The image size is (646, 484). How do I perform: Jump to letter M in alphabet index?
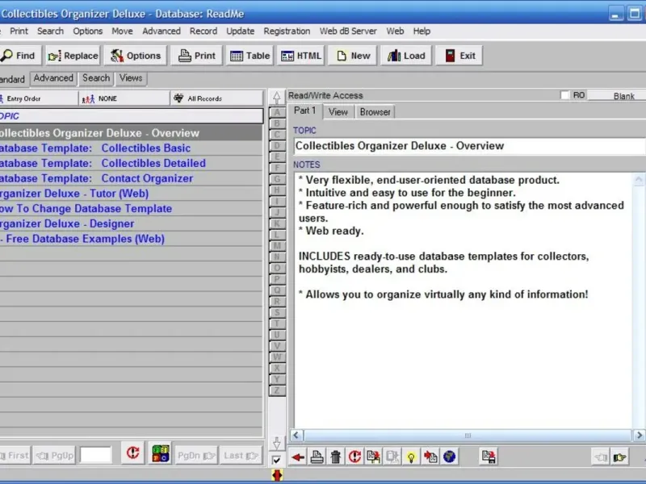tap(277, 245)
